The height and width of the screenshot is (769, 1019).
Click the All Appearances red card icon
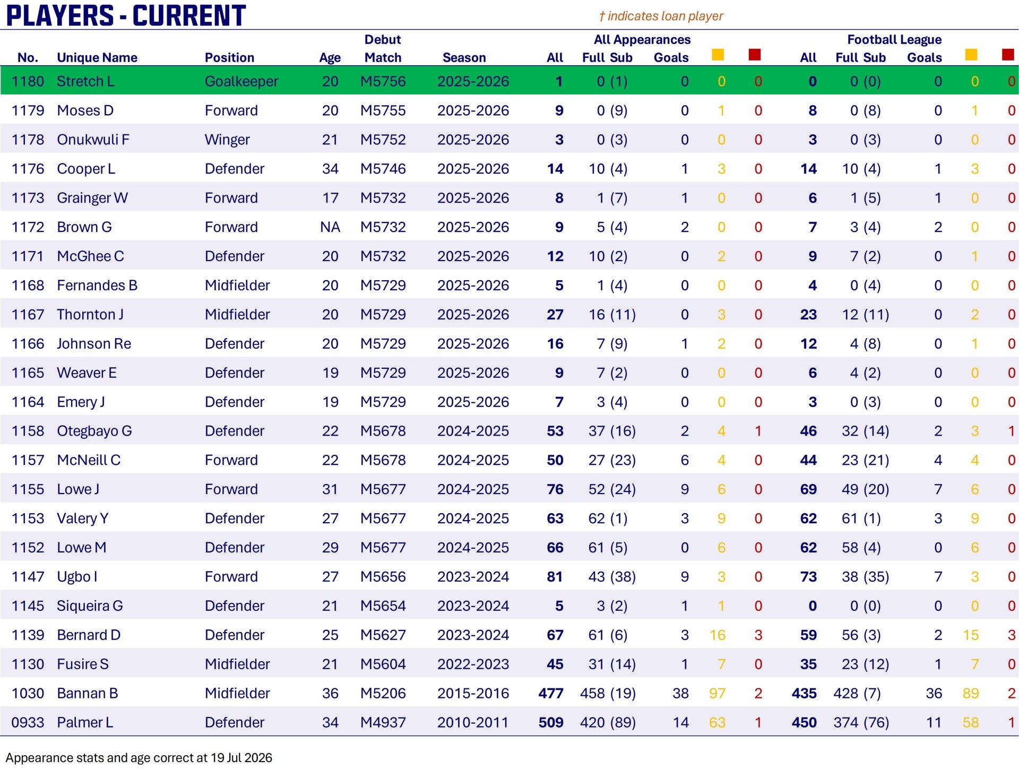tap(755, 55)
